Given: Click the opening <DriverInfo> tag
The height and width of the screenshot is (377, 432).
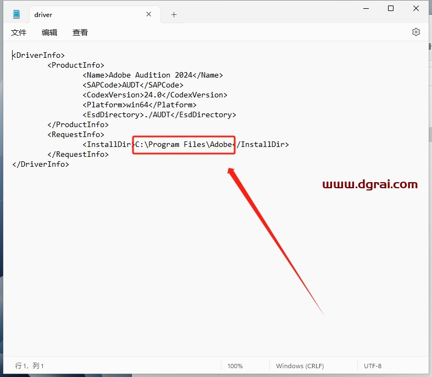Looking at the screenshot, I should coord(38,55).
